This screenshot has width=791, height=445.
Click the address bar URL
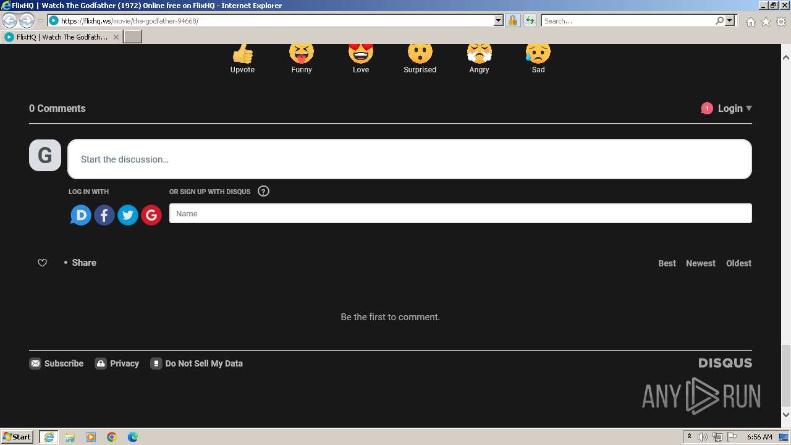[x=130, y=21]
